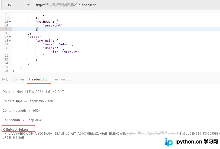This screenshot has width=220, height=149.
Task: Click the "admin" value on line 19
Action: click(x=65, y=44)
